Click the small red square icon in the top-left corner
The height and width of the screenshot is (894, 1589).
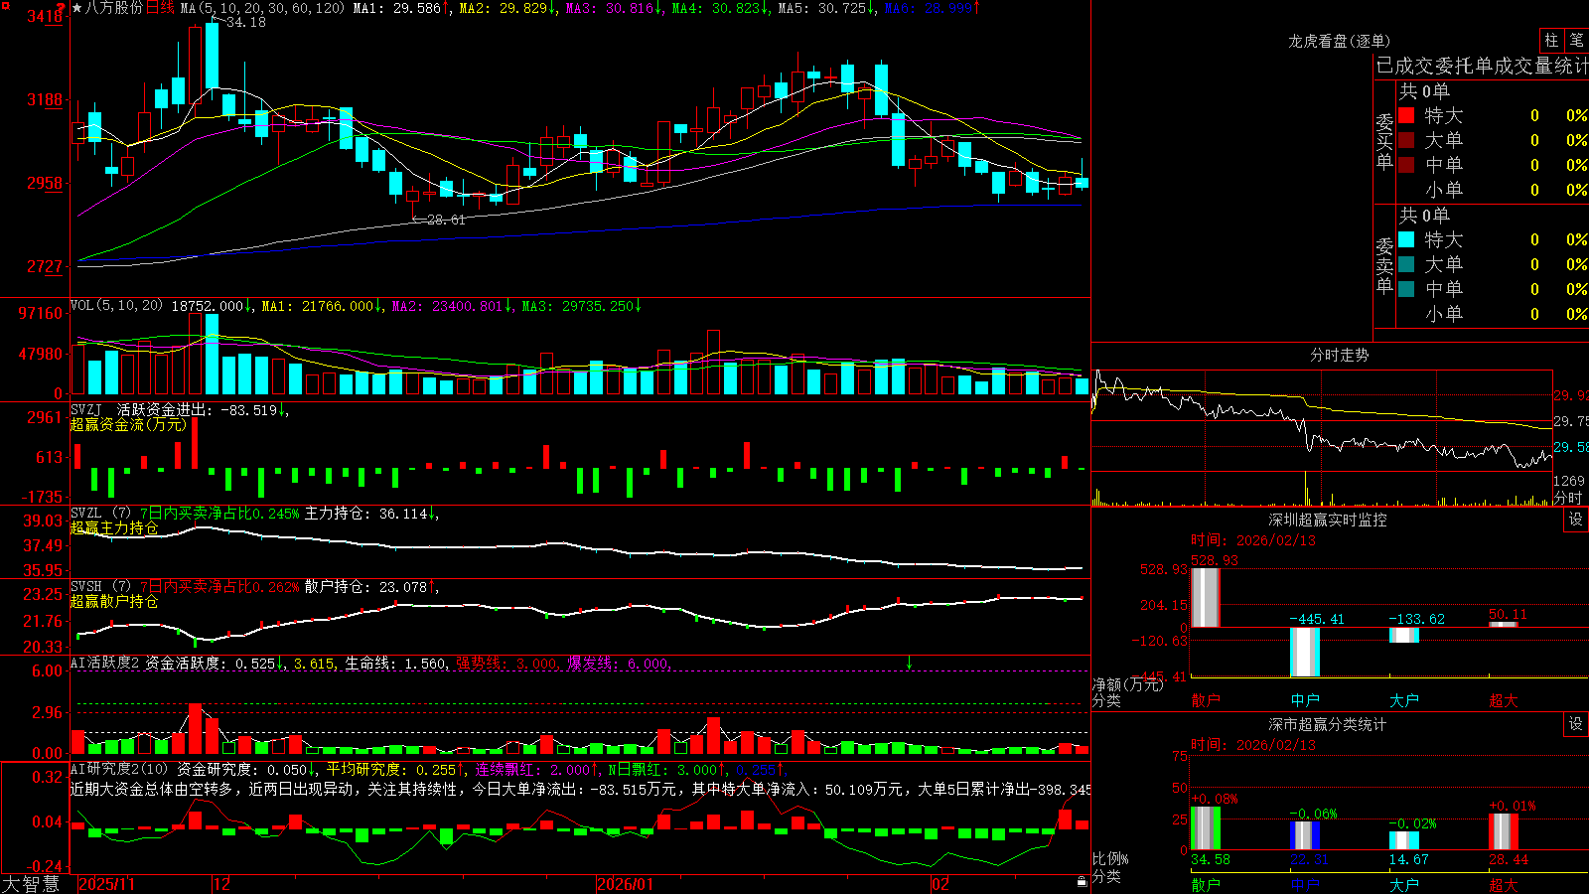coord(4,4)
